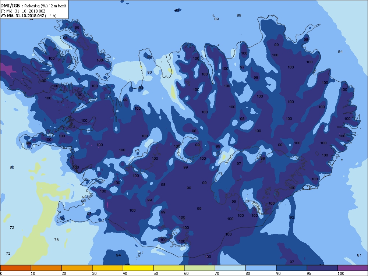Select the bright yellow 40–50 legend swatch
The height and width of the screenshot is (276, 368).
point(138,268)
